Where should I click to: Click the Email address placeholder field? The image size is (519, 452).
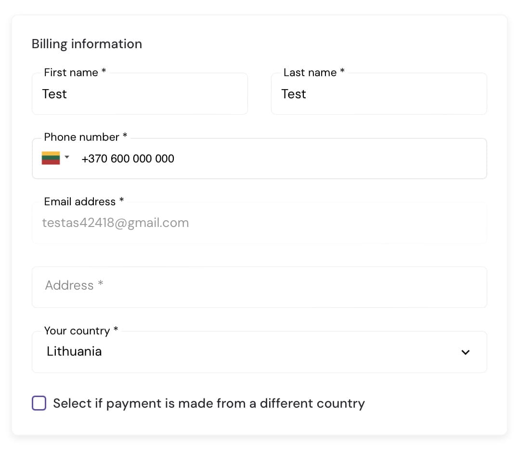260,223
